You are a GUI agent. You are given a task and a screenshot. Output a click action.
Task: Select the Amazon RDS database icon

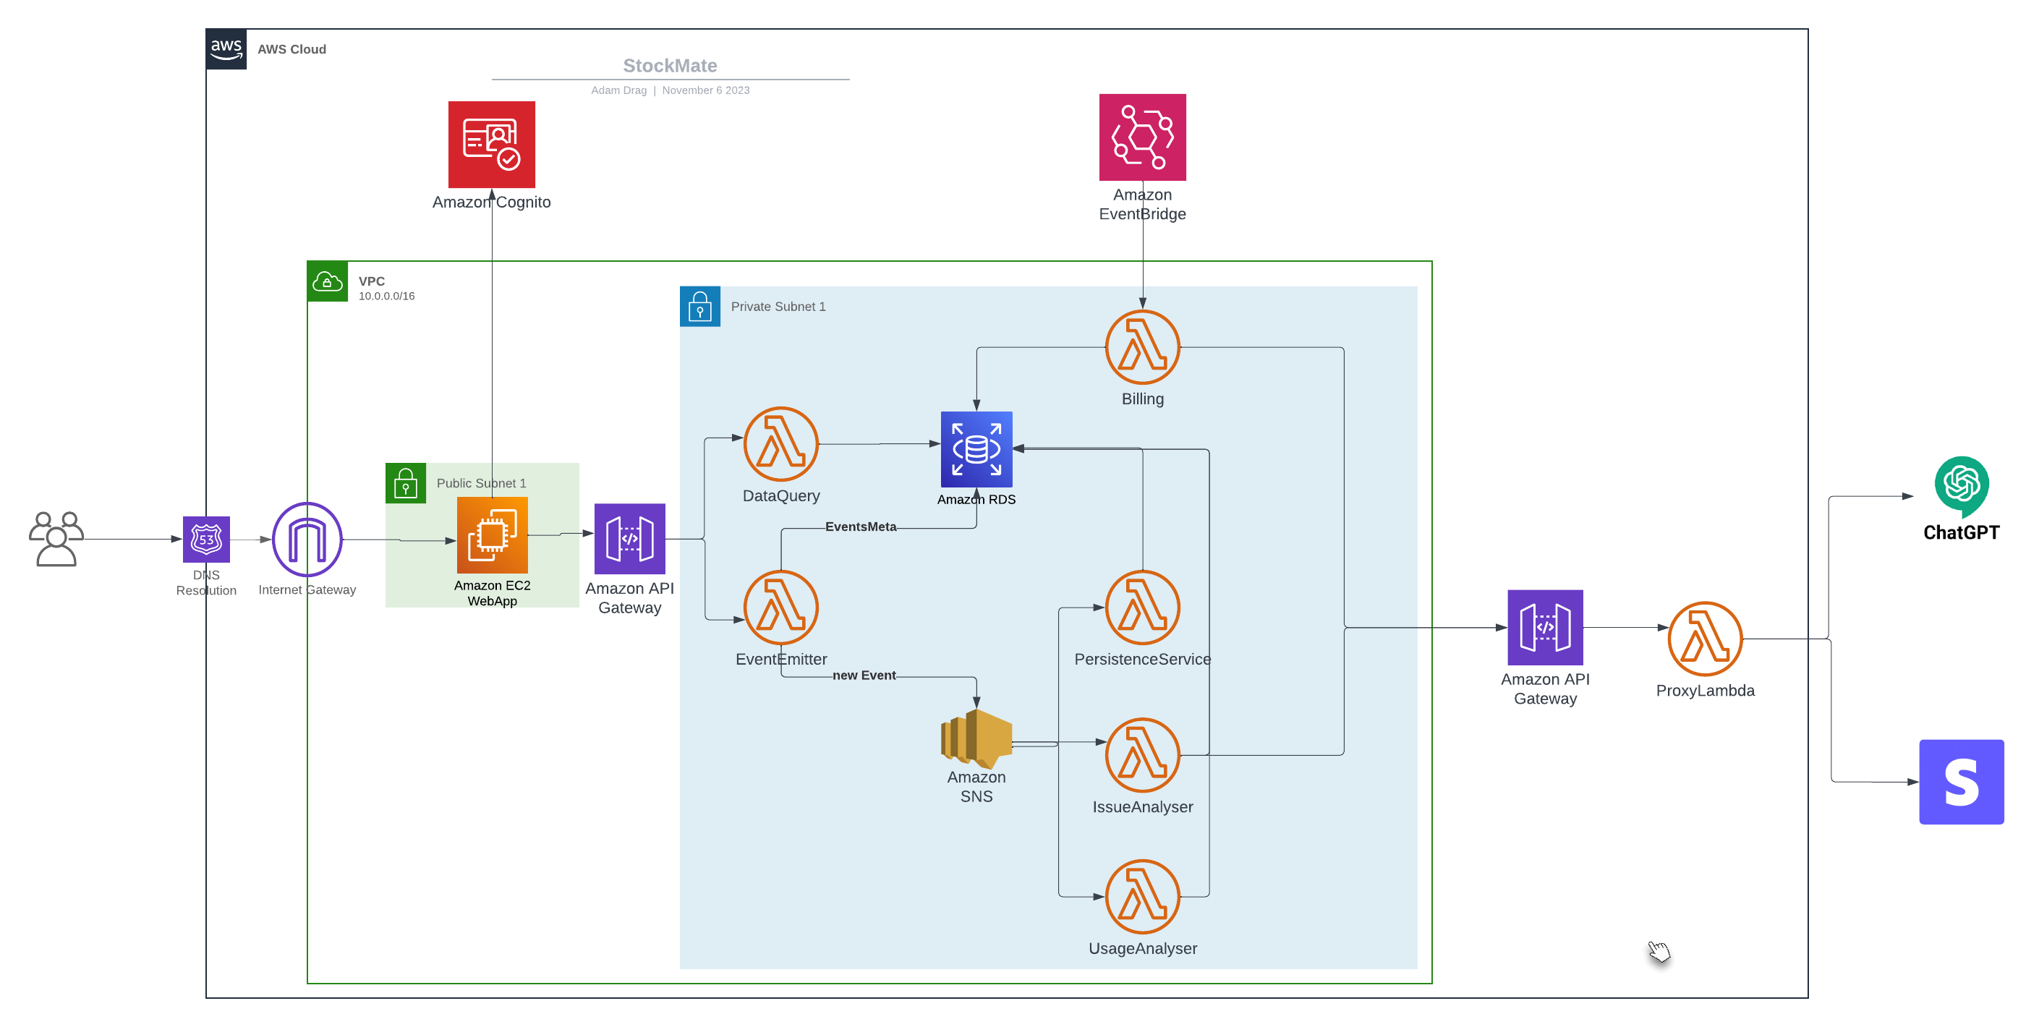tap(976, 448)
